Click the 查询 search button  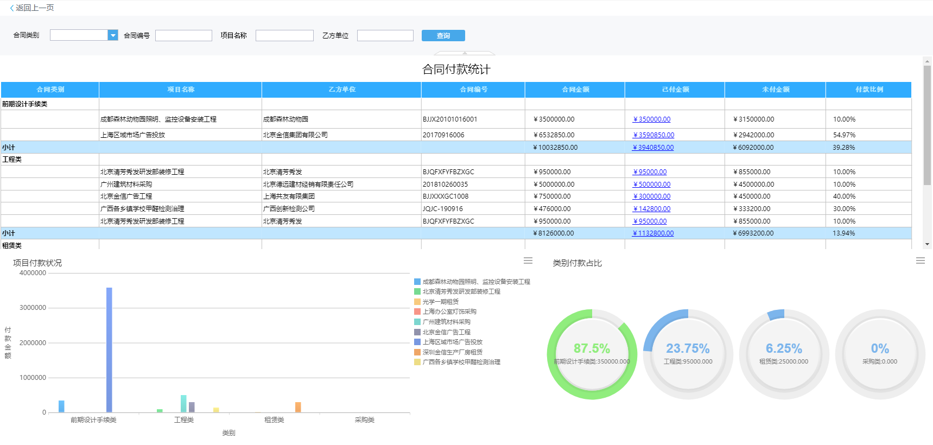(443, 36)
